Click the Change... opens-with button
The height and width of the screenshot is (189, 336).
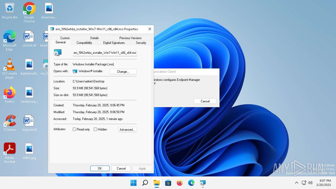(x=123, y=71)
